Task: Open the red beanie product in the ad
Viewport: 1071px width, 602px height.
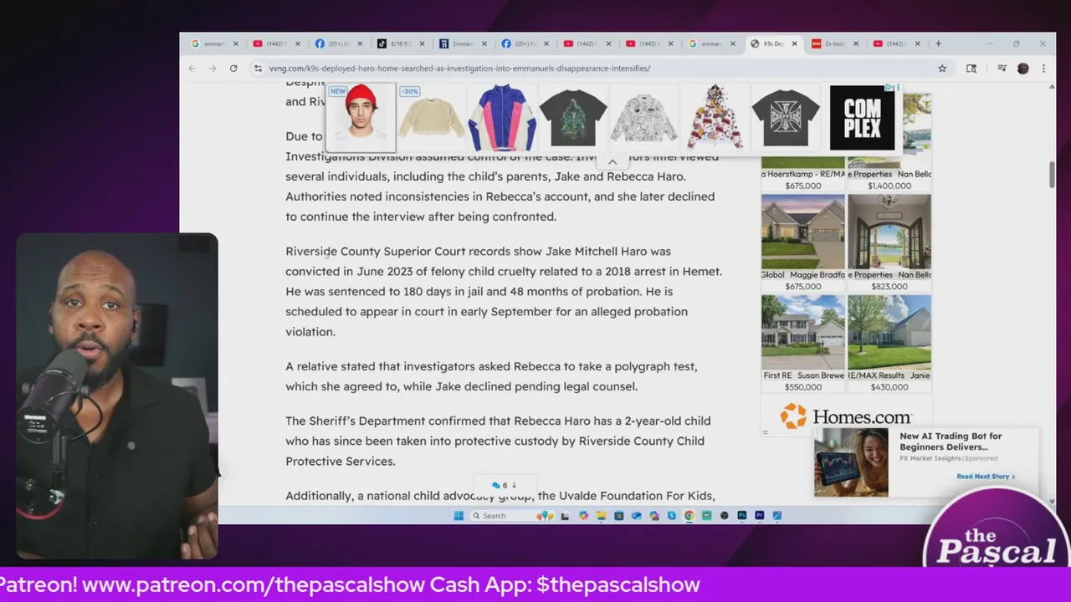Action: click(361, 117)
